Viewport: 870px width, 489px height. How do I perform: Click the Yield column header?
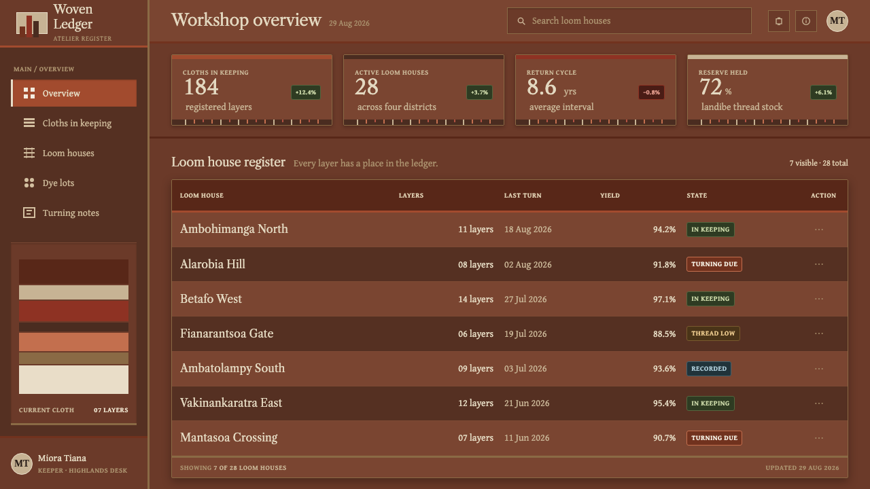(610, 196)
